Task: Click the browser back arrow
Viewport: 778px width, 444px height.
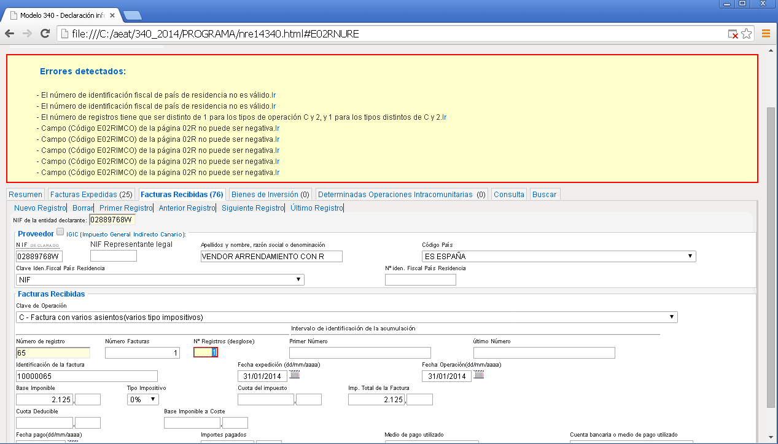Action: [x=10, y=34]
